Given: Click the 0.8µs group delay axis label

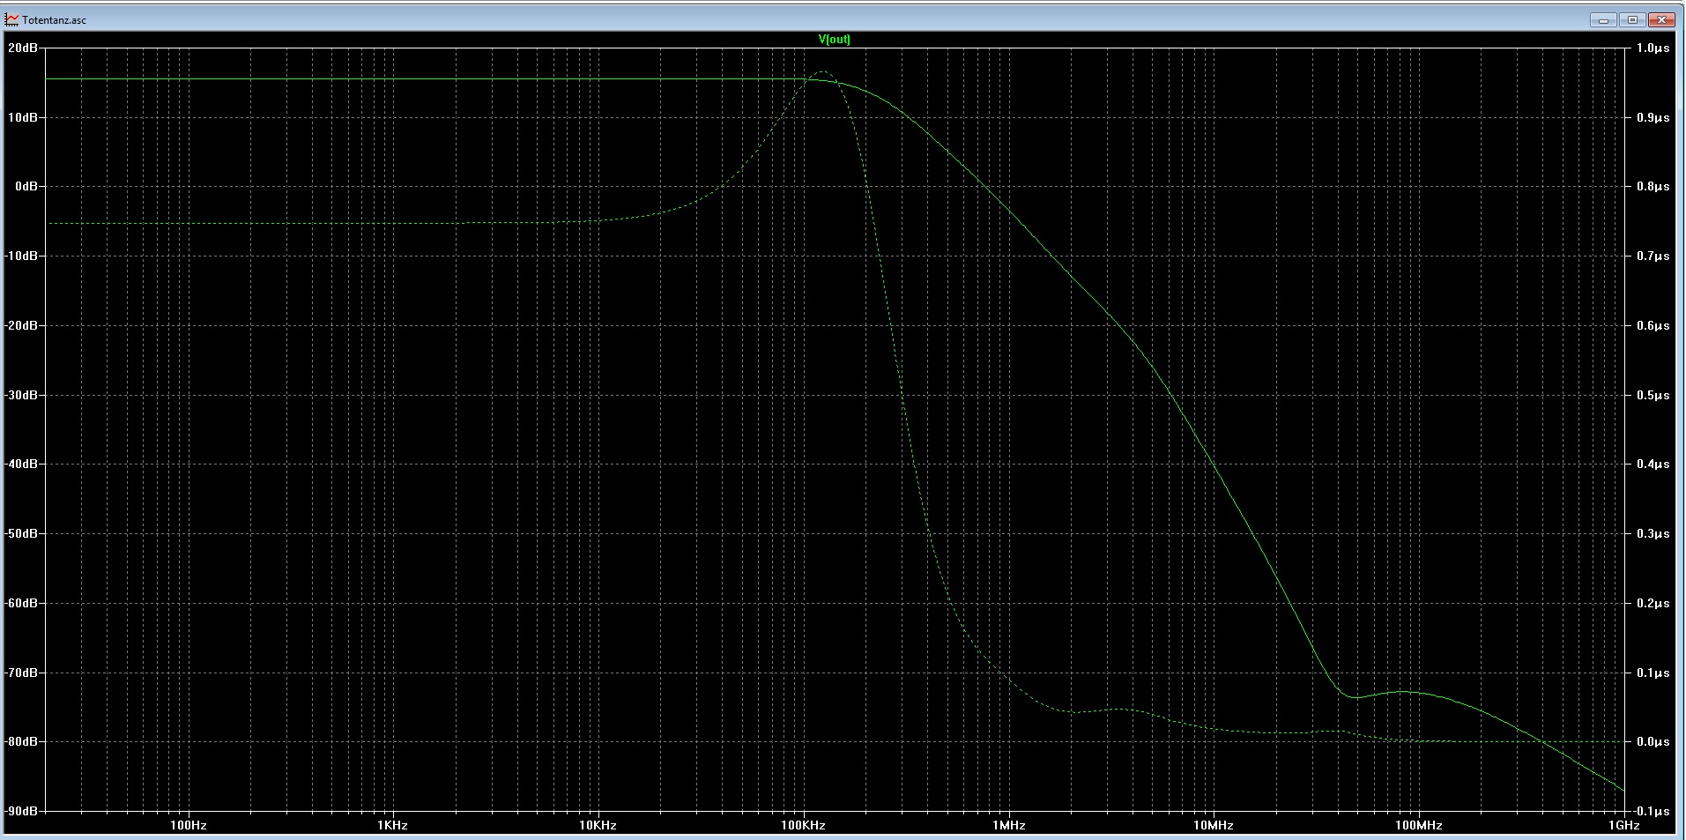Looking at the screenshot, I should 1653,187.
